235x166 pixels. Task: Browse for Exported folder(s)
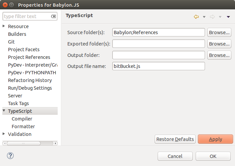click(219, 44)
